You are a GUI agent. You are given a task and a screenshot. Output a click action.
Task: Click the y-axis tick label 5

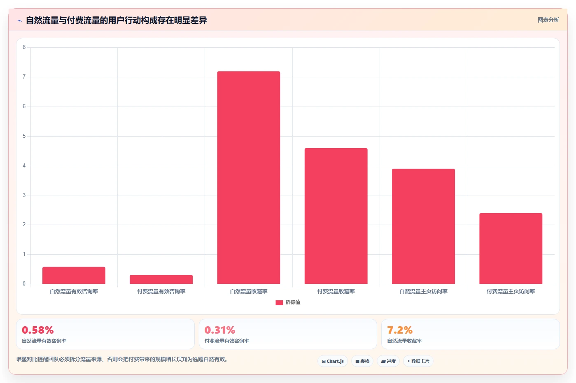pyautogui.click(x=24, y=136)
